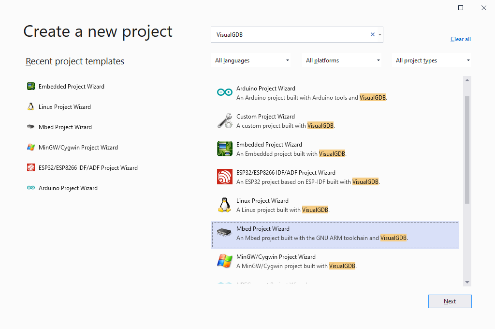Screen dimensions: 495x329
Task: Click description 'An Arduino project built with Arduino tools'
Action: pos(312,98)
